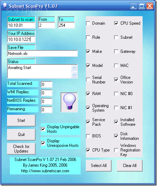
Task: Enable the NIC #1 checkbox
Action: click(x=116, y=108)
